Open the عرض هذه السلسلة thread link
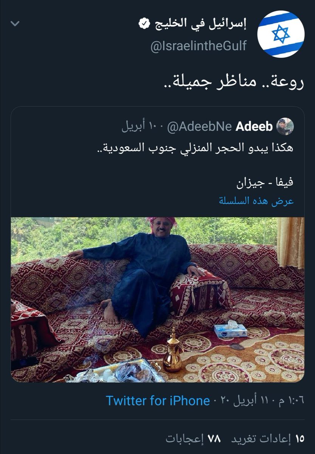Image resolution: width=315 pixels, height=454 pixels. 256,201
